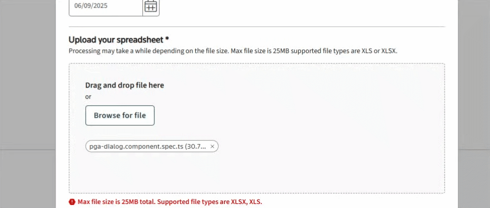
Task: Click the empty drop zone area right of the file chip
Action: point(328,147)
